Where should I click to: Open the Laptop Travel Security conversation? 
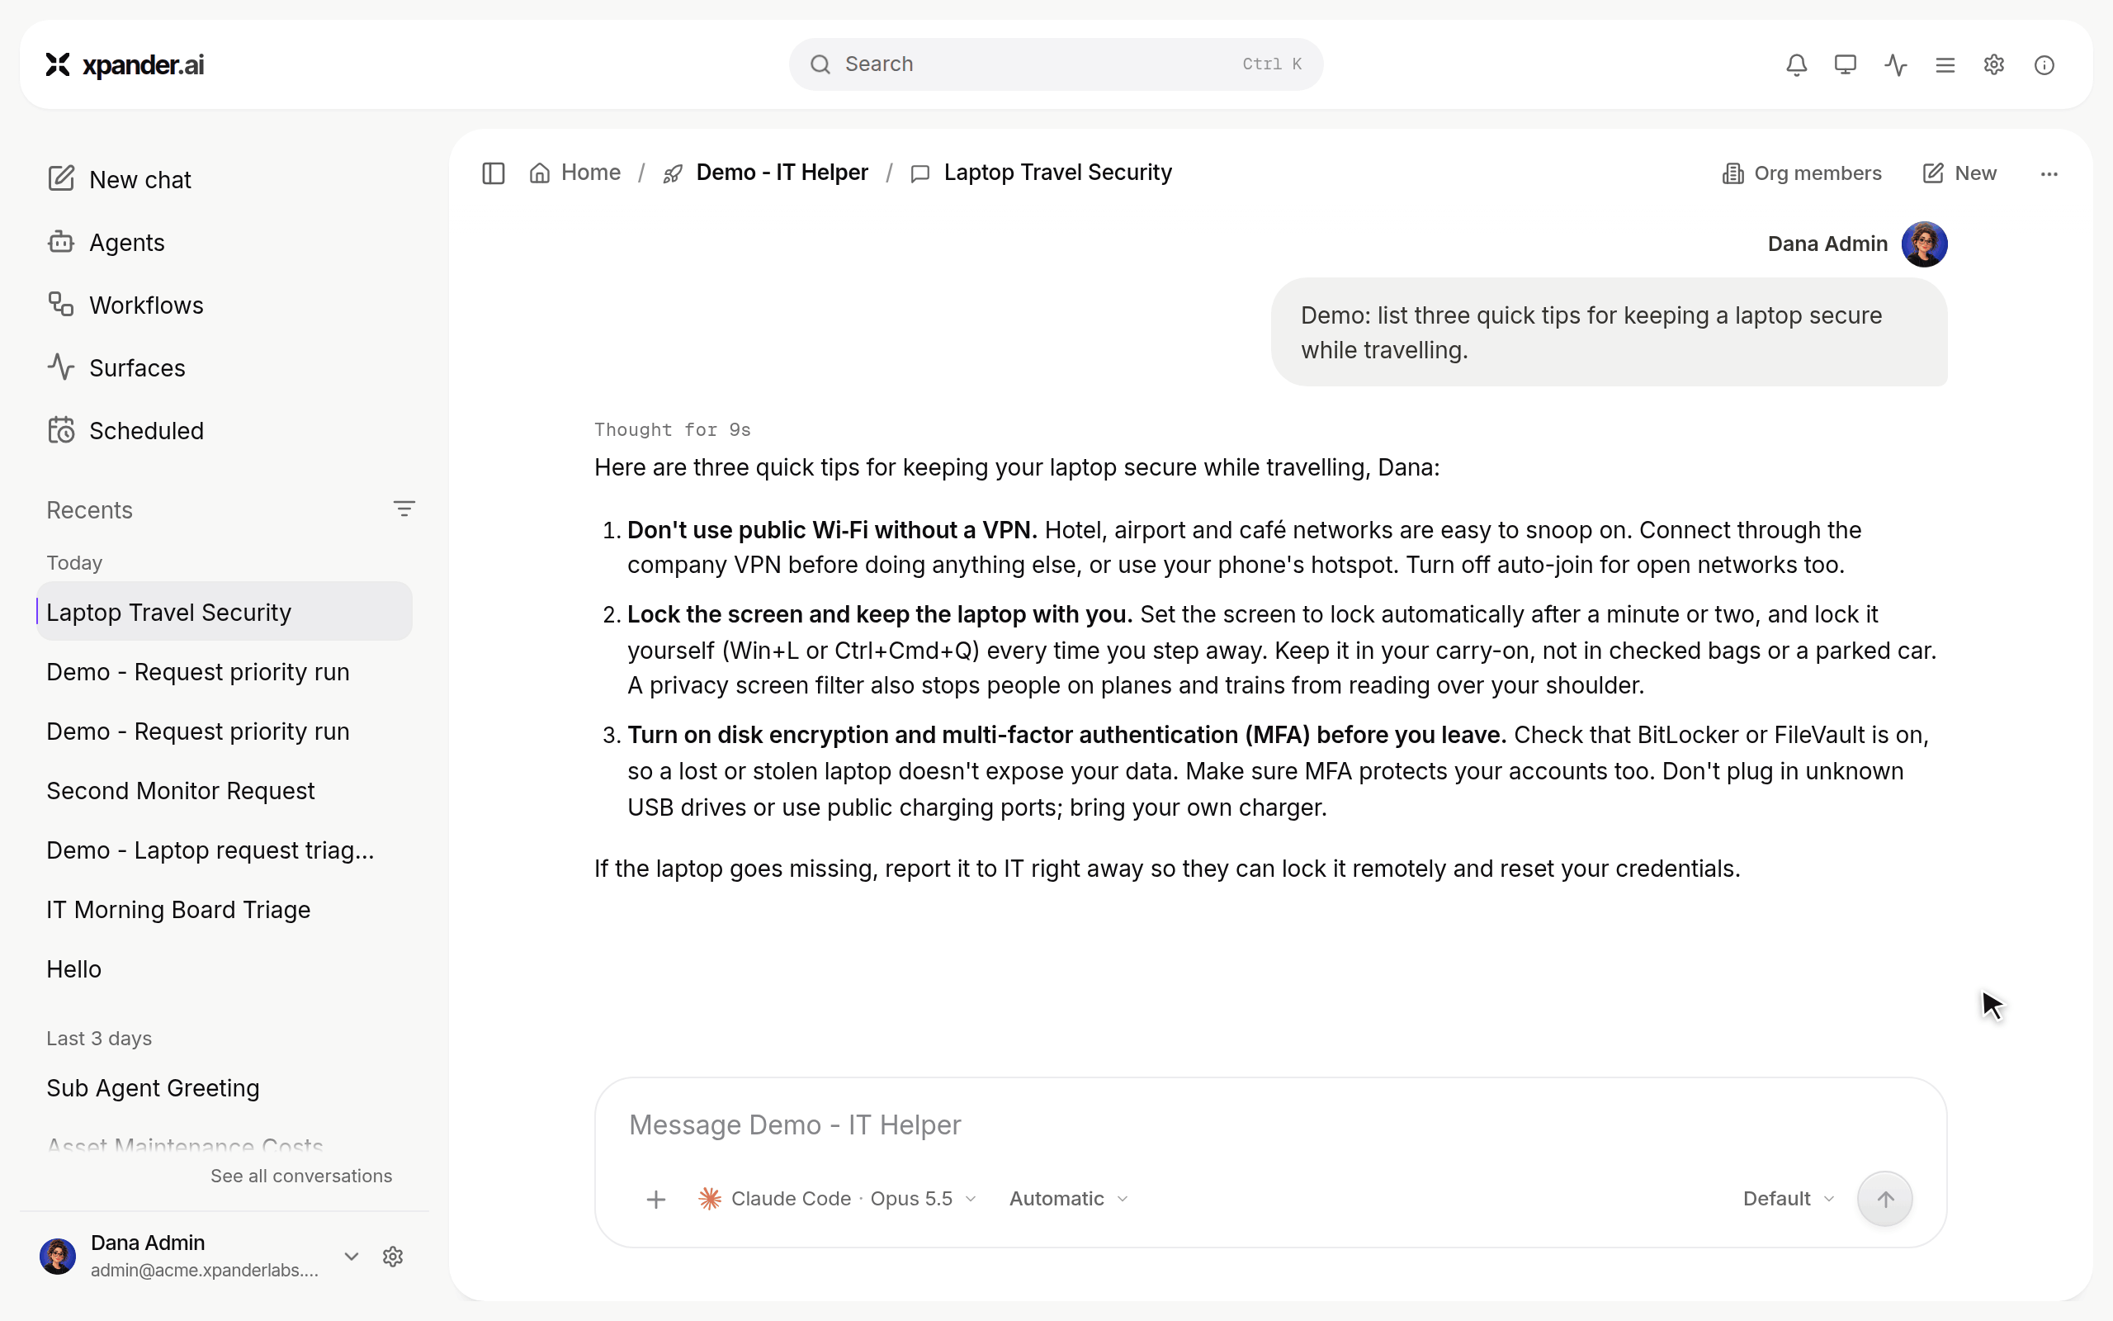coord(225,612)
